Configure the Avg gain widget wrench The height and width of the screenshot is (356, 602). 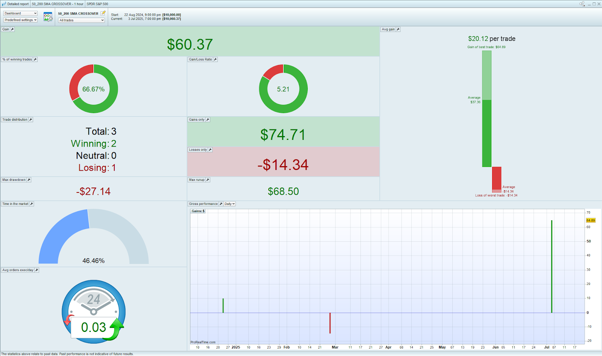(398, 29)
